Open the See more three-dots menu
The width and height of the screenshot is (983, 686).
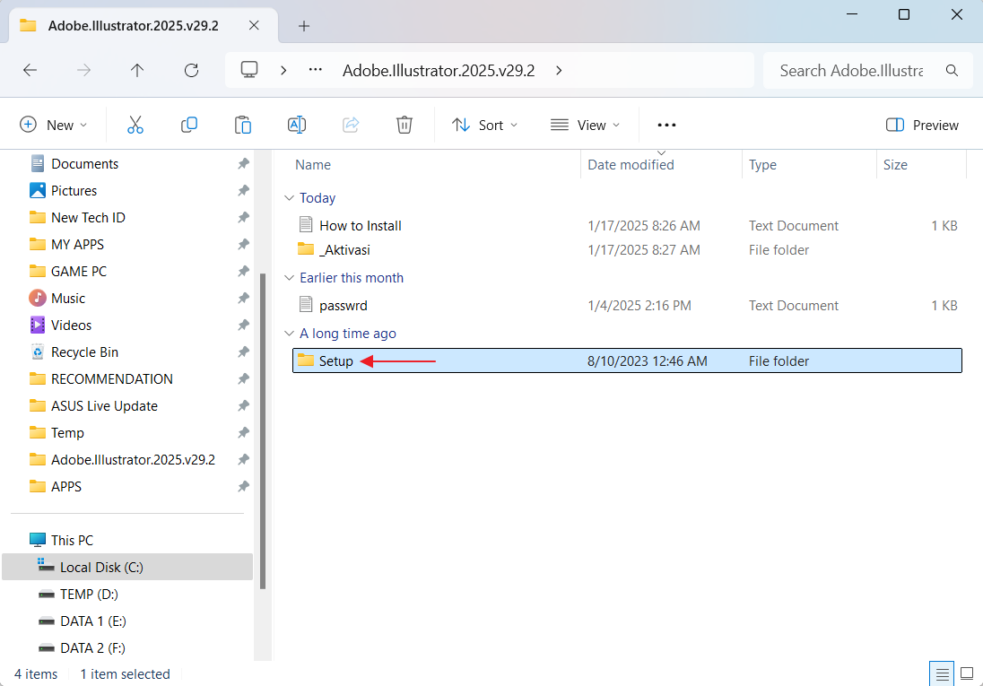[x=666, y=125]
